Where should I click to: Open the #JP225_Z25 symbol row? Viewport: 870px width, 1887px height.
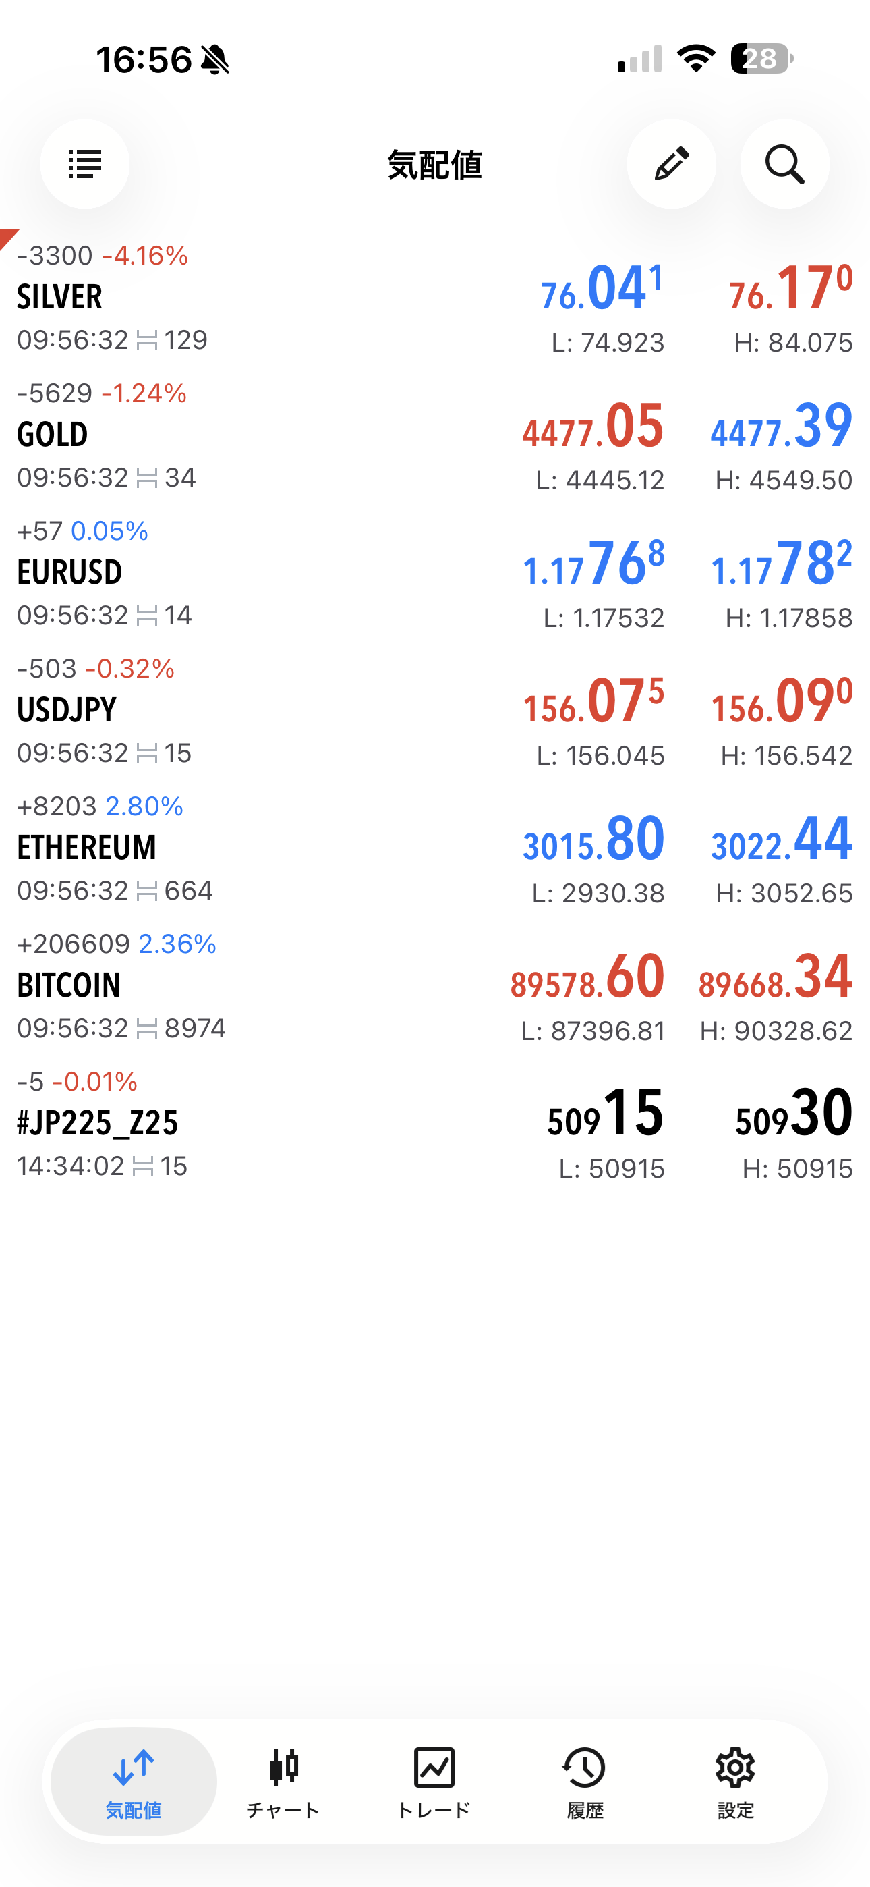click(x=220, y=1124)
